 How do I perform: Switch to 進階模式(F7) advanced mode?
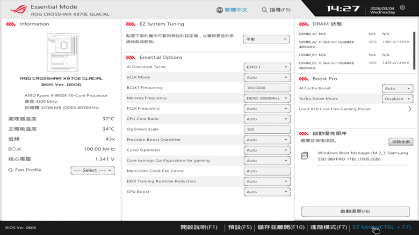point(329,228)
